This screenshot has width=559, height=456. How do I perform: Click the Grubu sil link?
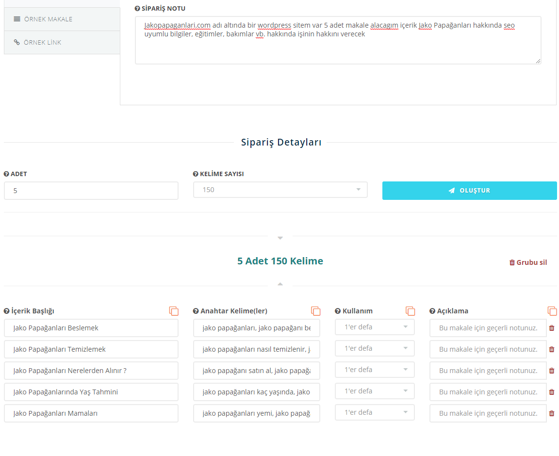[x=528, y=262]
